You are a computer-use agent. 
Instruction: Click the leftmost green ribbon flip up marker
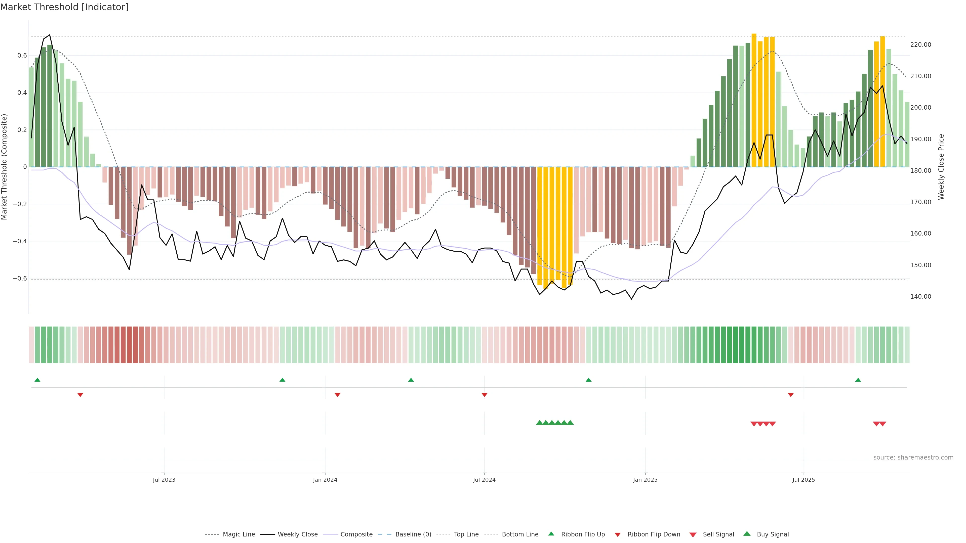(x=37, y=380)
